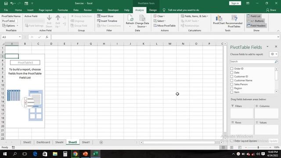Collapse the ribbon with the chevron

pyautogui.click(x=278, y=31)
